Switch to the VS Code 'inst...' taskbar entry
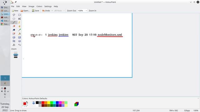 pos(5,21)
